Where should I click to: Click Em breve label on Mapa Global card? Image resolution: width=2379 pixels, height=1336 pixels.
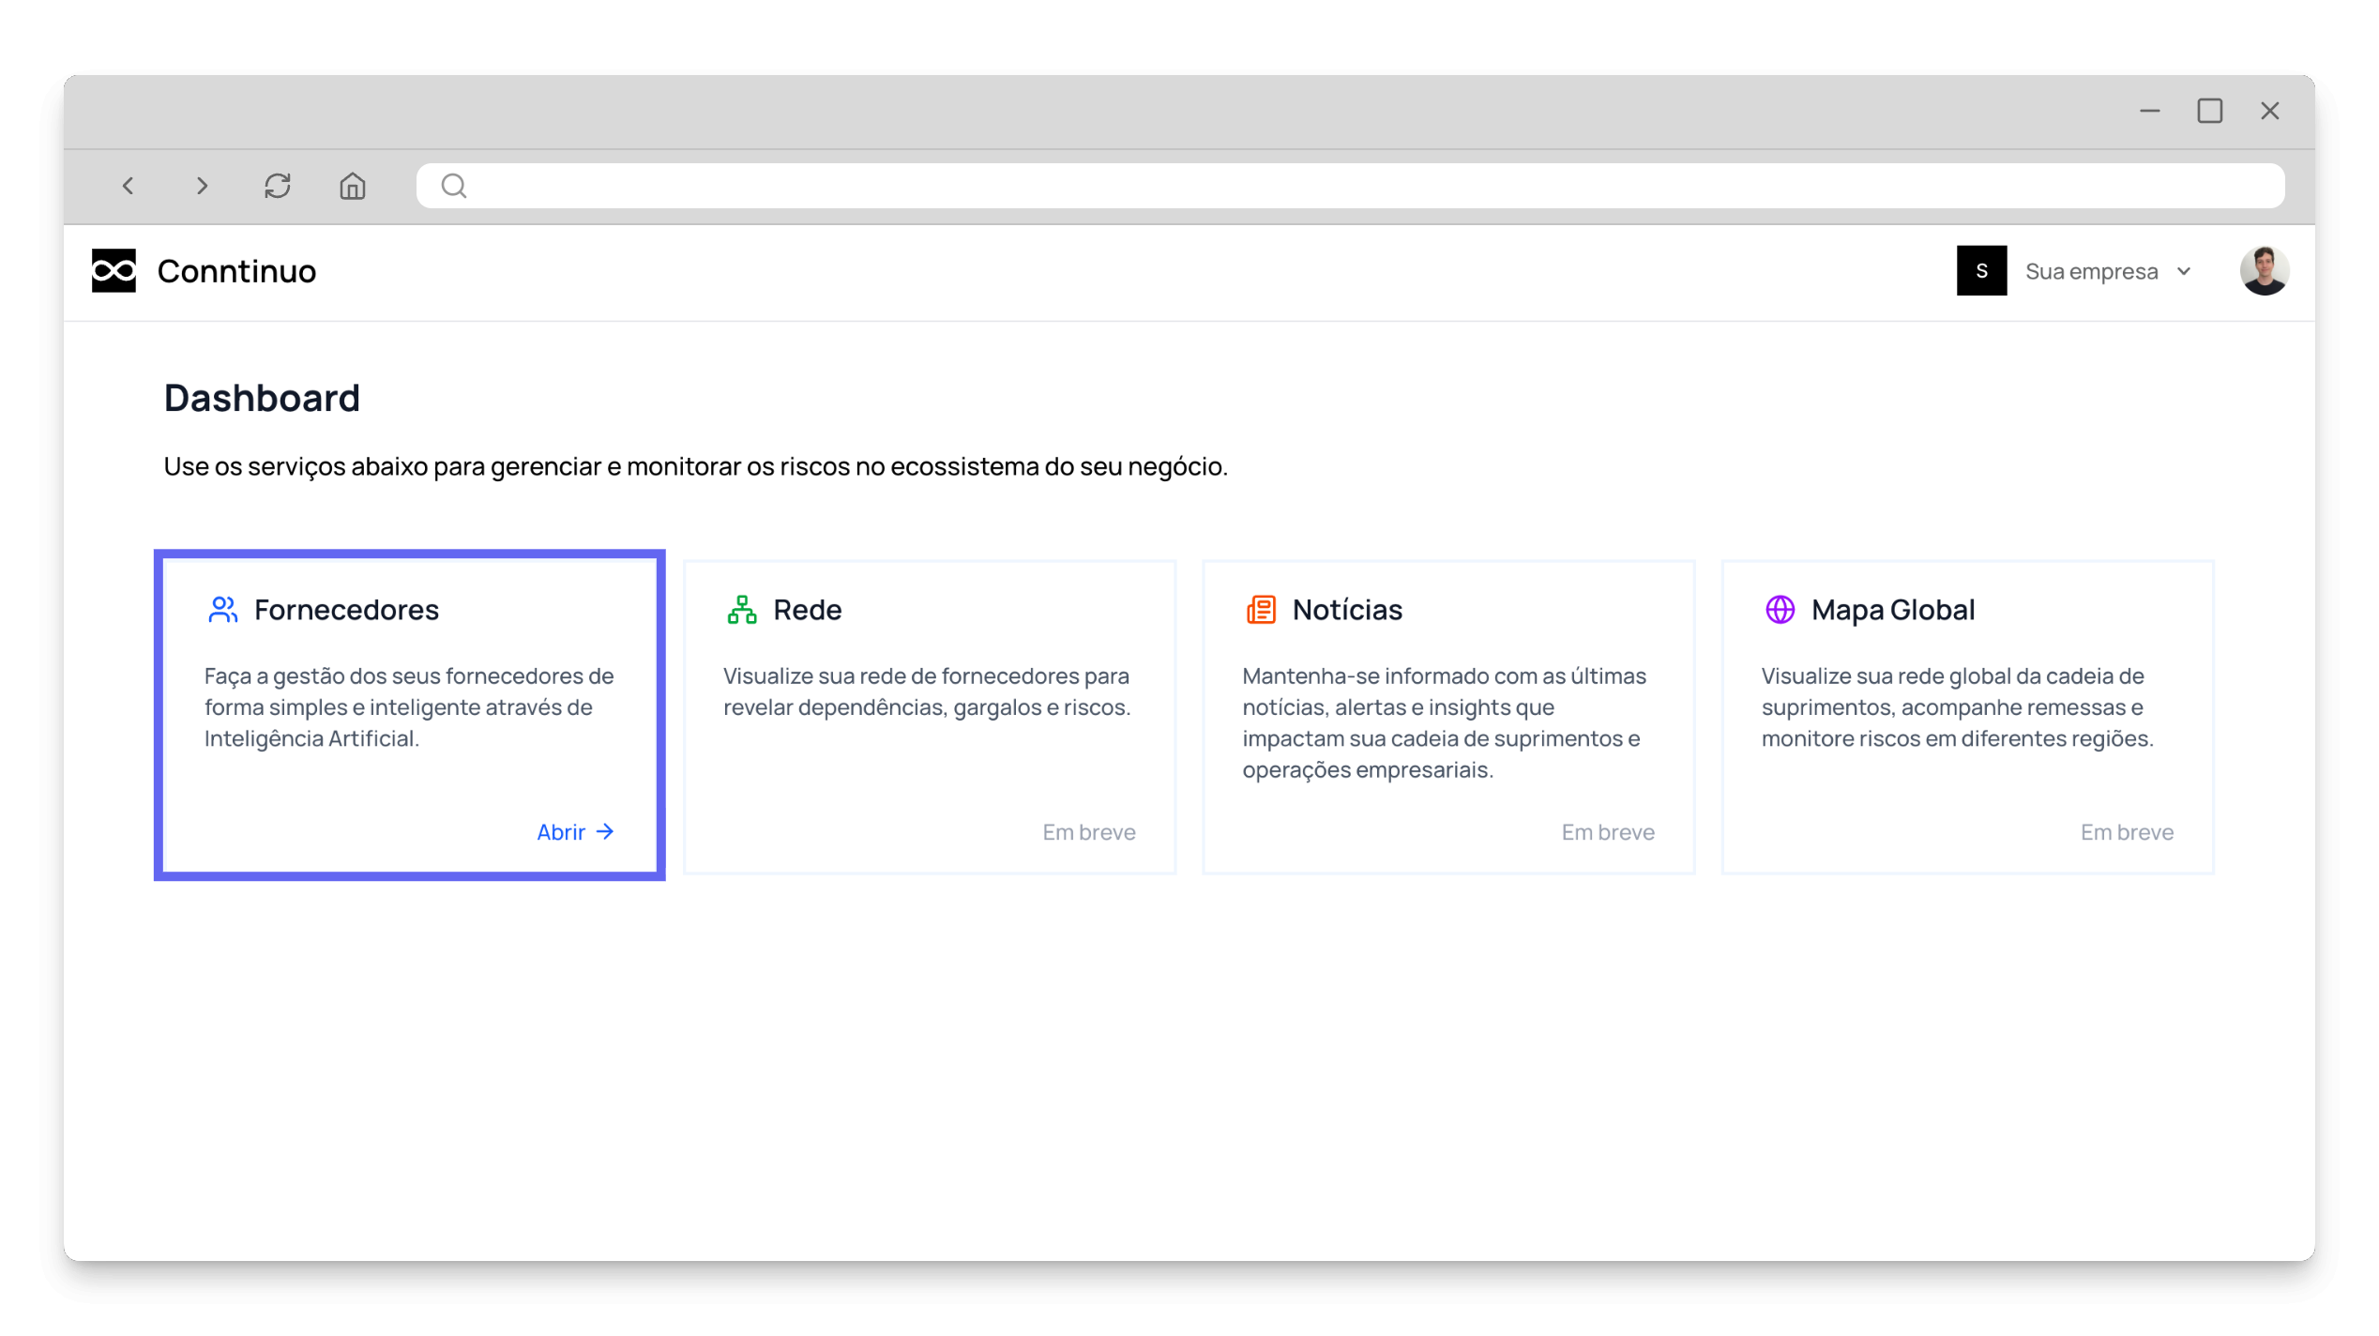pyautogui.click(x=2126, y=832)
